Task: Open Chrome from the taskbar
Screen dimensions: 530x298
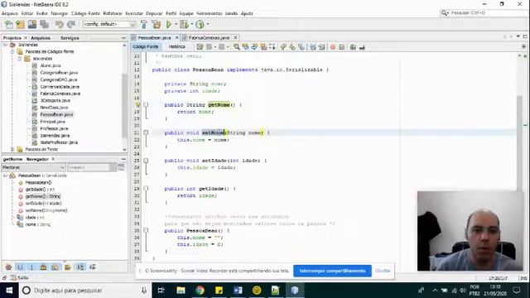Action: click(200, 291)
